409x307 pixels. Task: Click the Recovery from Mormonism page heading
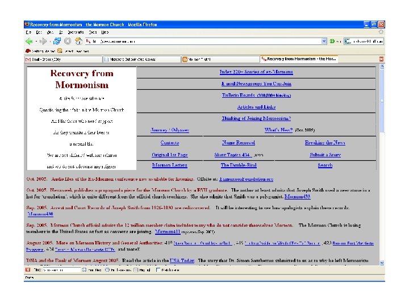click(x=82, y=79)
